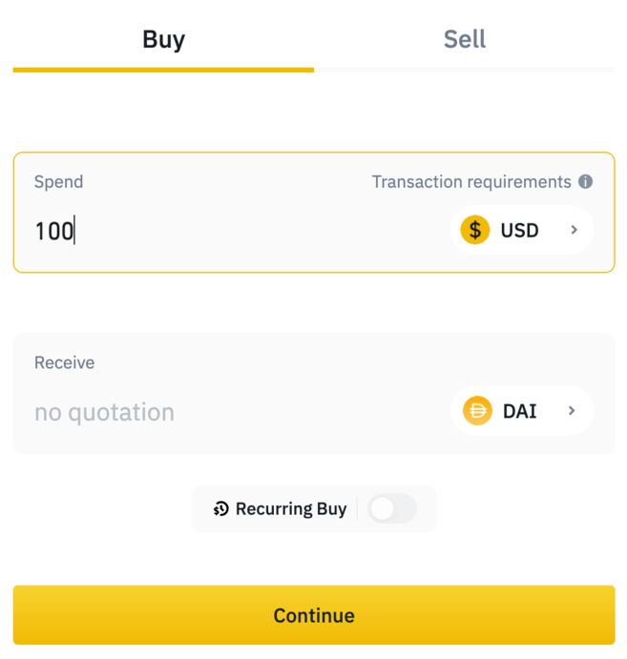
Task: Click the Transaction requirements info icon
Action: [586, 182]
